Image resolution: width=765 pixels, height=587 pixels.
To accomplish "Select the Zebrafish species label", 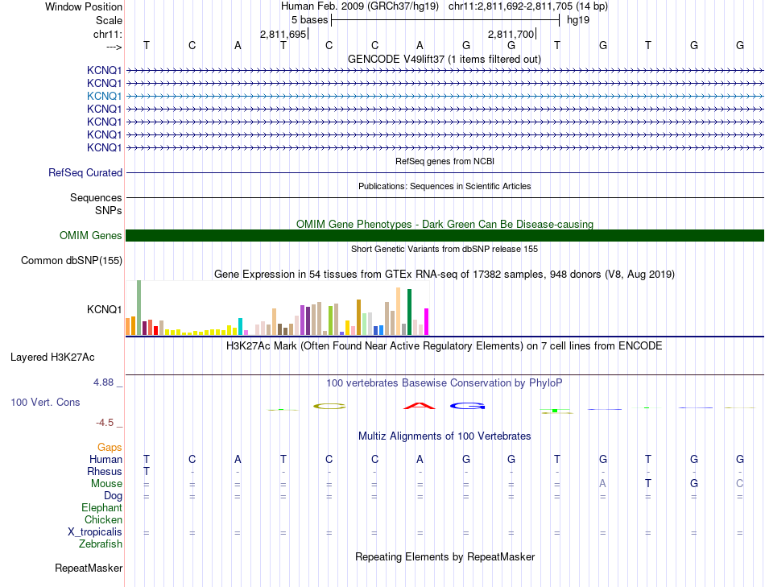I will (x=101, y=544).
